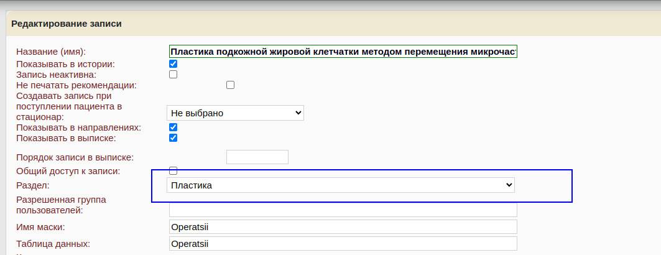Focus the 'Порядок записи в выписке' input

[257, 157]
